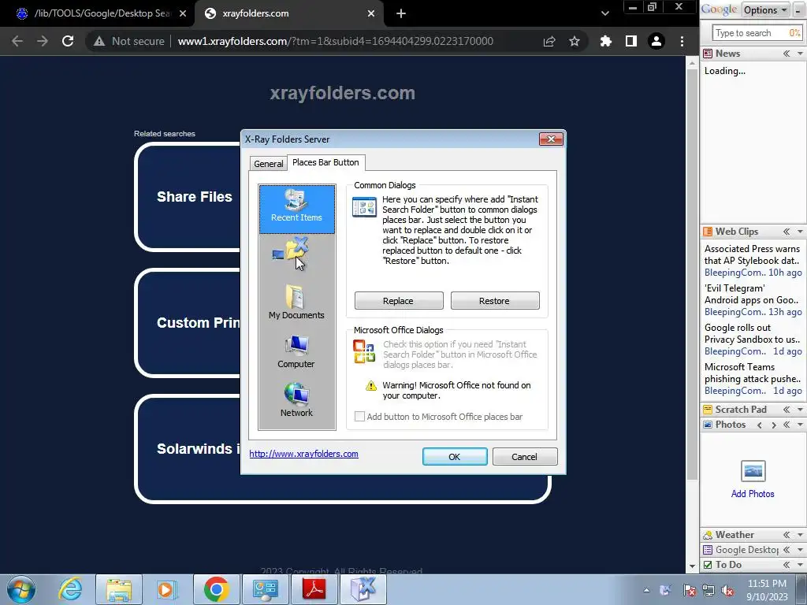Toggle Chrome side panel

point(631,41)
